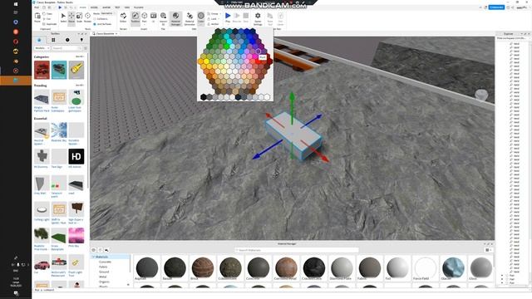Screen dimensions: 532x299
Task: Switch to the Model ribbon tab
Action: [94, 7]
